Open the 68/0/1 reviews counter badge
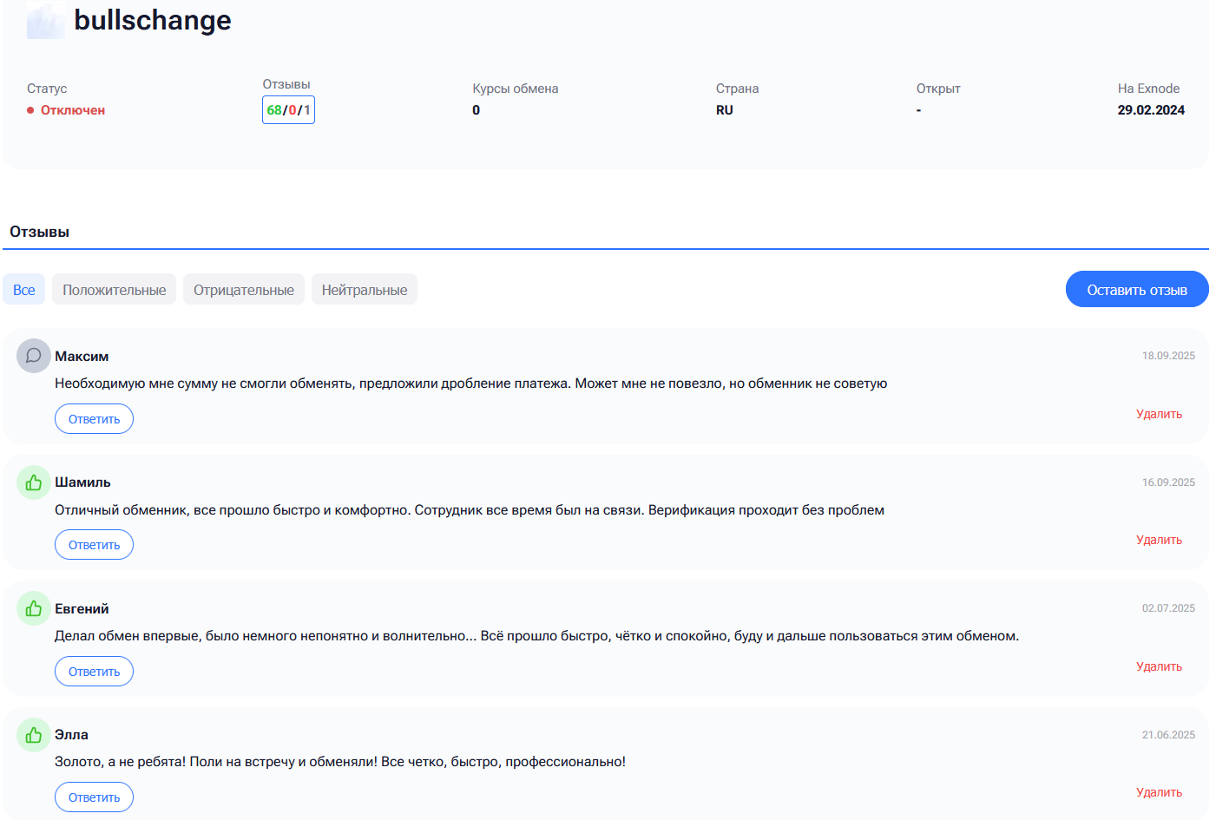Viewport: 1216px width, 820px height. (x=288, y=110)
